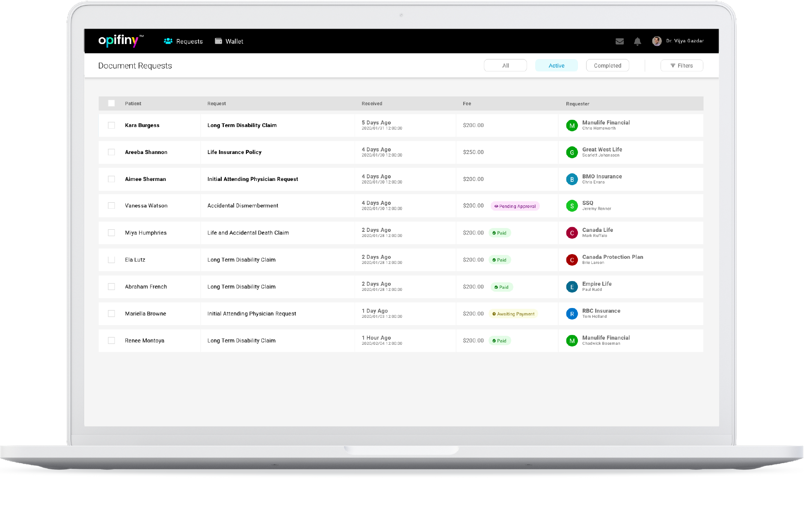
Task: Sort by the Fee column header
Action: 467,104
